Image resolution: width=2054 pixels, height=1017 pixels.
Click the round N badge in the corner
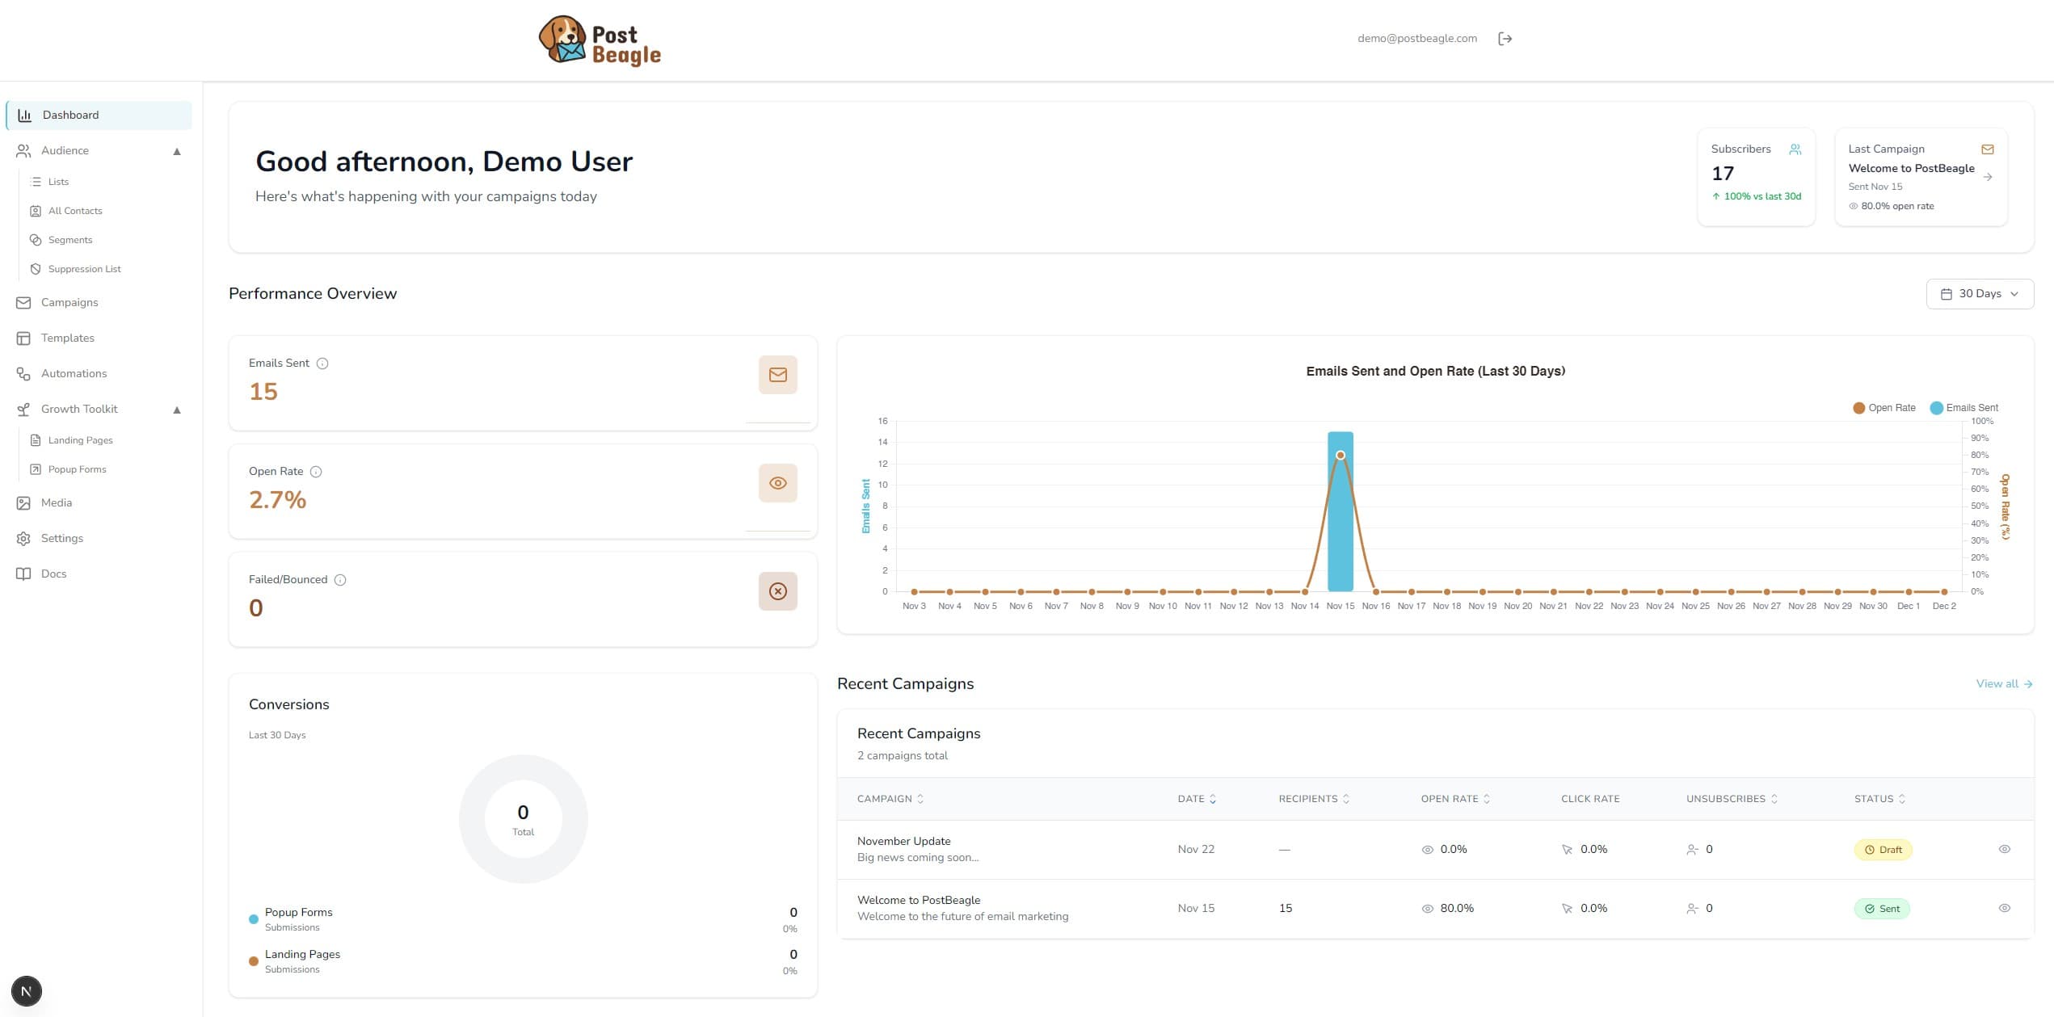(x=27, y=991)
